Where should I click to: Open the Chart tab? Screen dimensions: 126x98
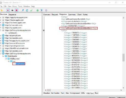79,15
